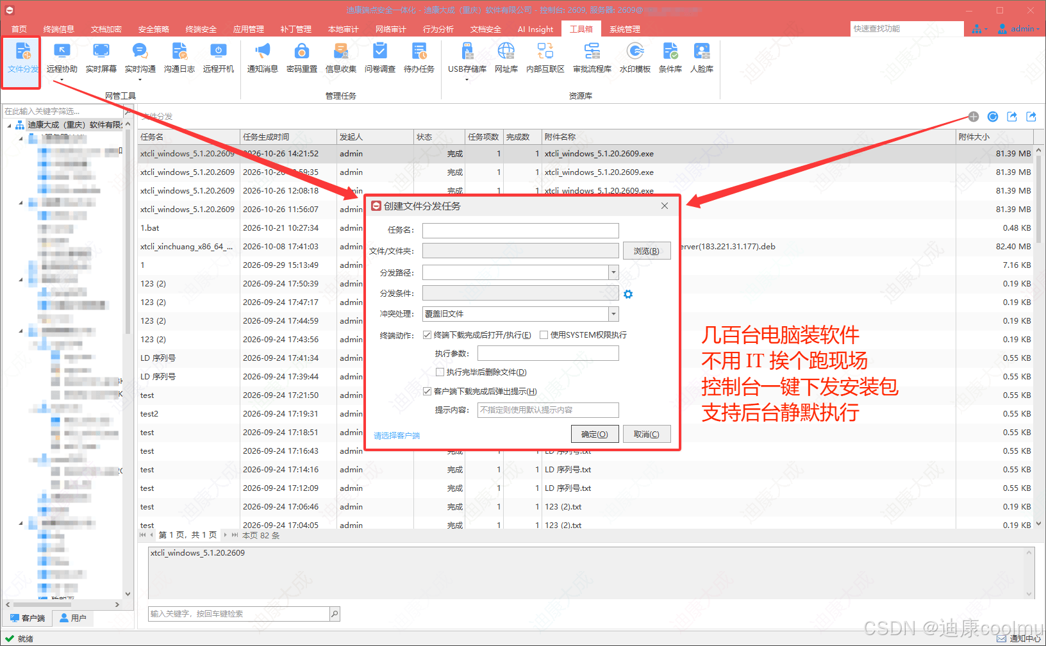Viewport: 1046px width, 646px height.
Task: Open the 文件分发 tool in the ribbon
Action: (x=22, y=58)
